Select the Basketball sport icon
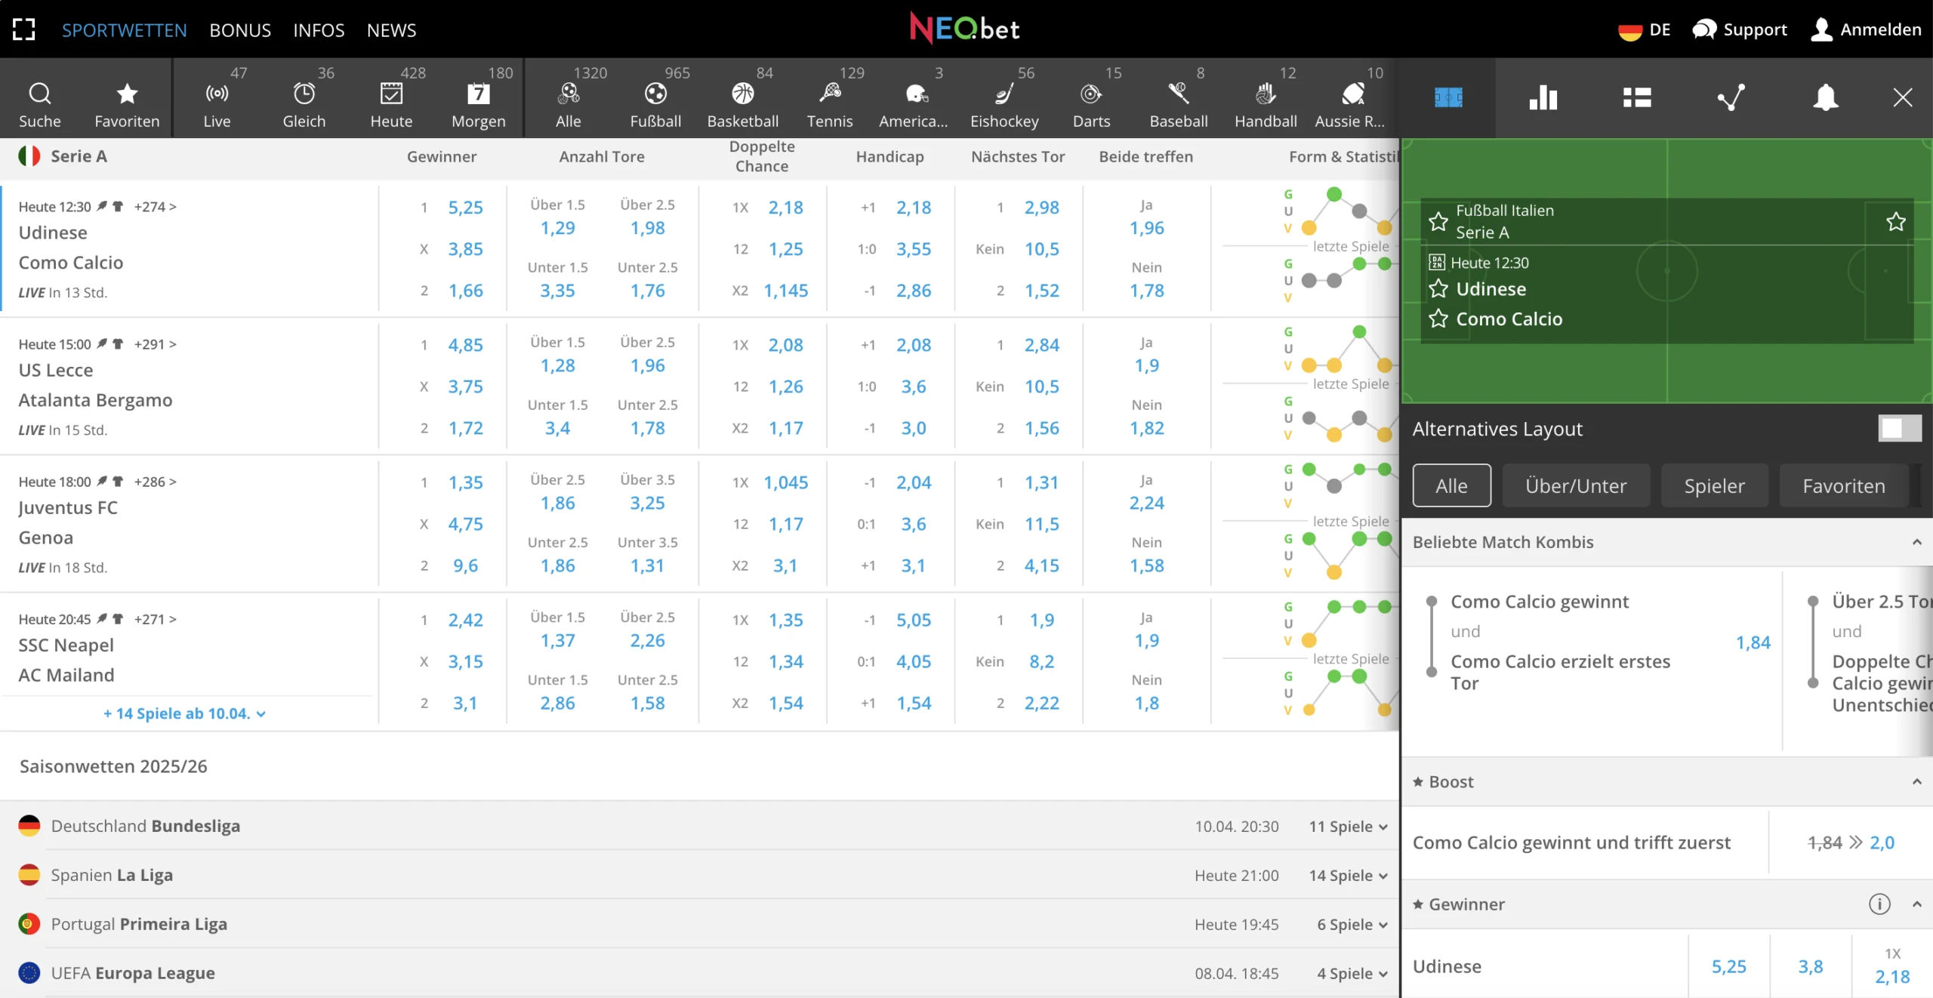 click(x=742, y=94)
